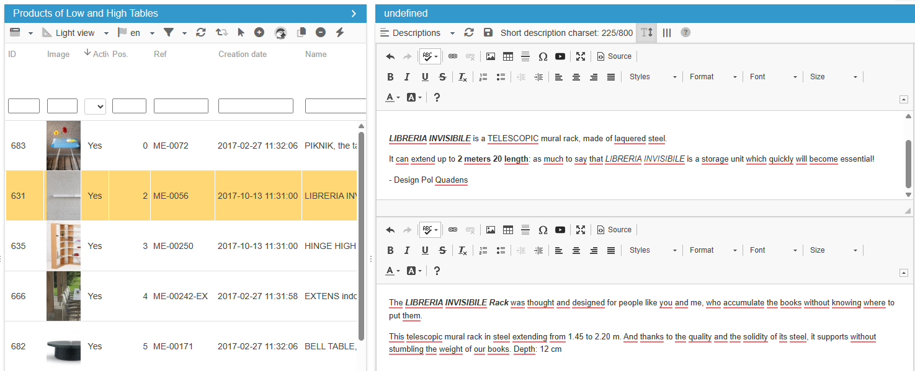Insert image in the short description editor

point(491,56)
